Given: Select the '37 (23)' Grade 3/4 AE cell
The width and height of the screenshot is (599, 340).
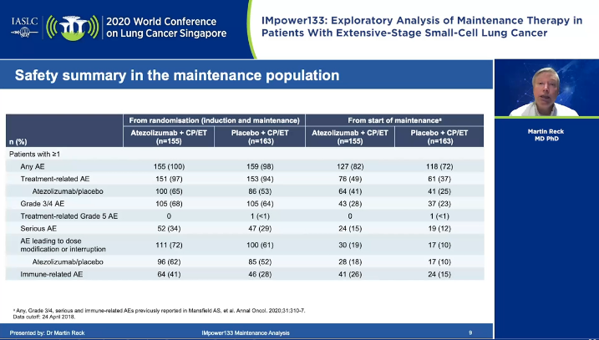Looking at the screenshot, I should (x=439, y=204).
